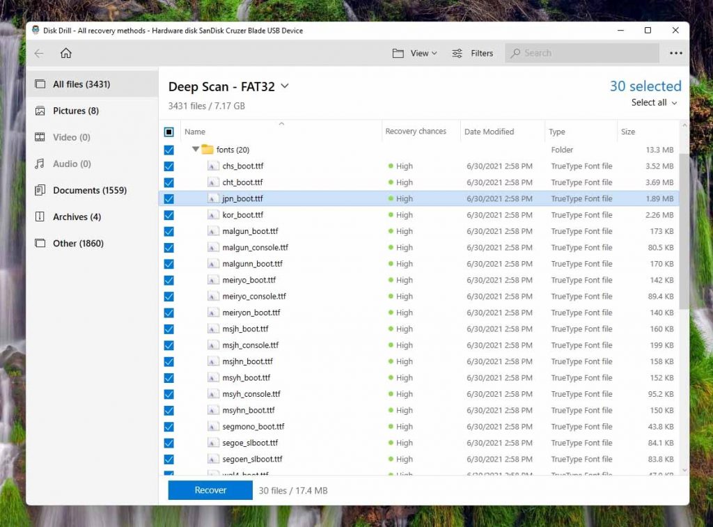Toggle the select-all checkbox in the header

[169, 132]
